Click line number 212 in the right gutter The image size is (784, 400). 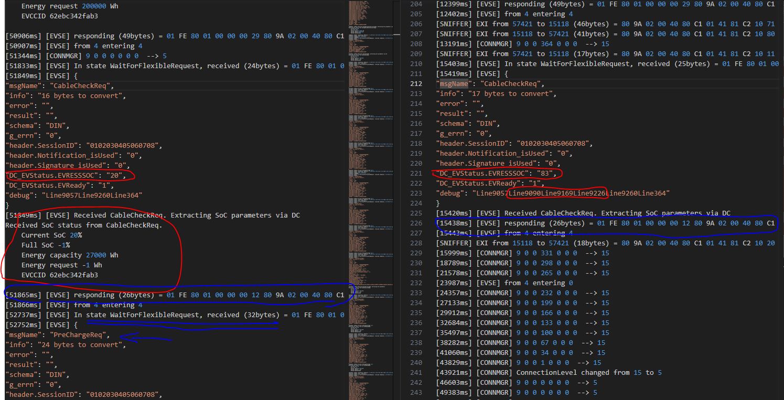click(416, 84)
